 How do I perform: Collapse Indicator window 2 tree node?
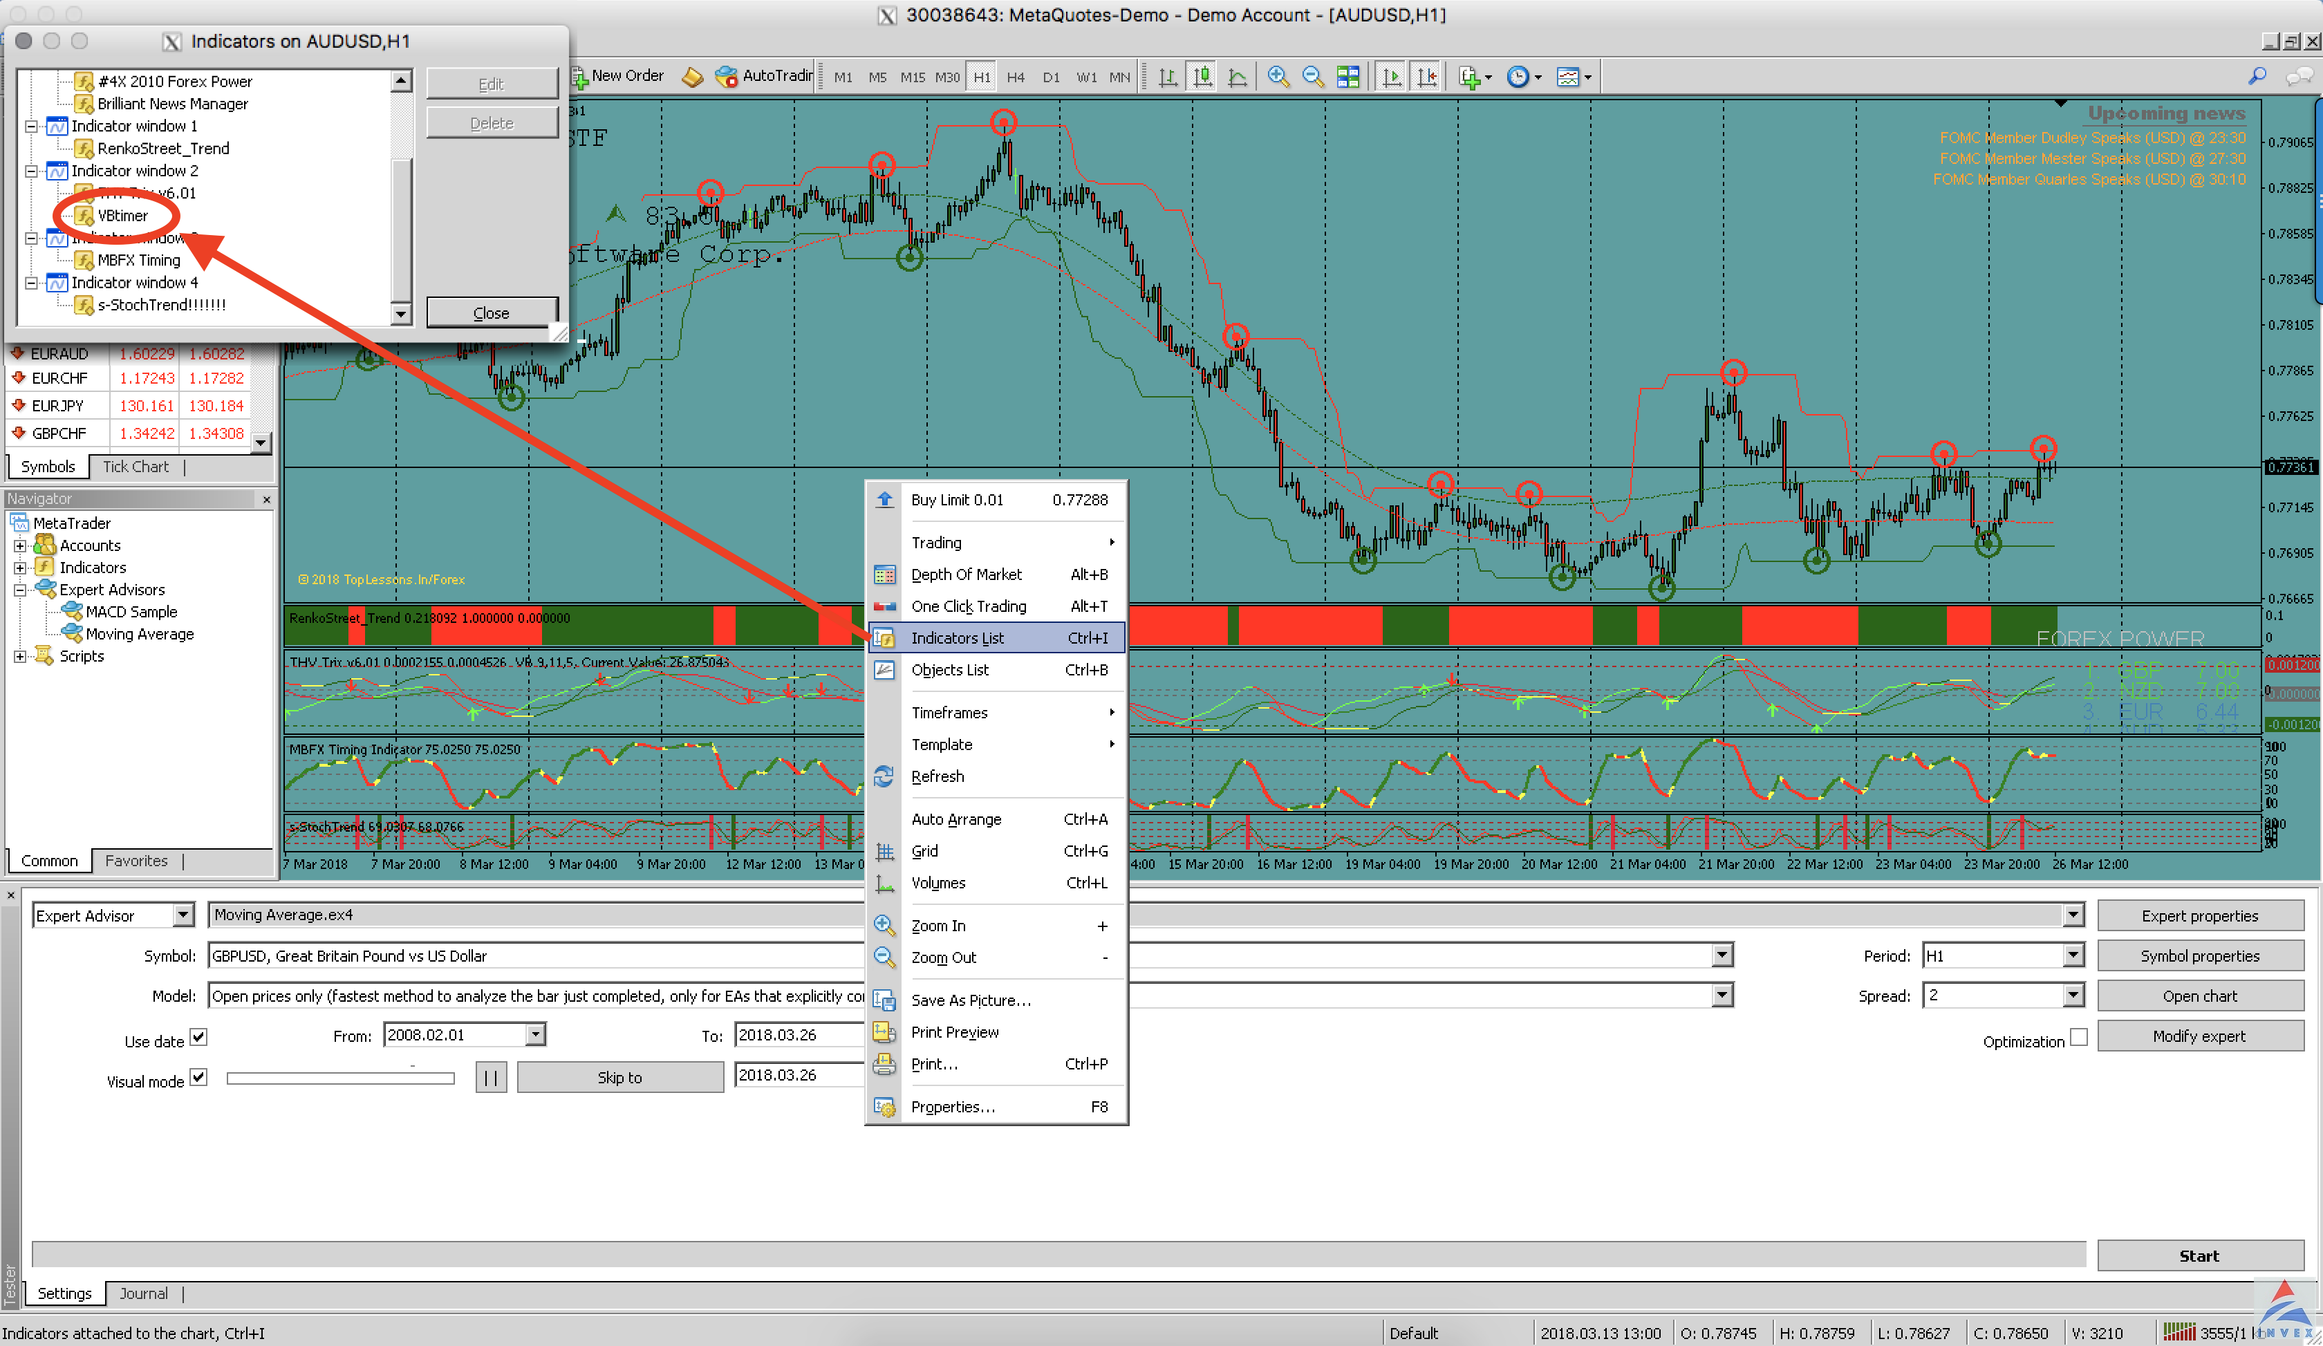point(31,171)
